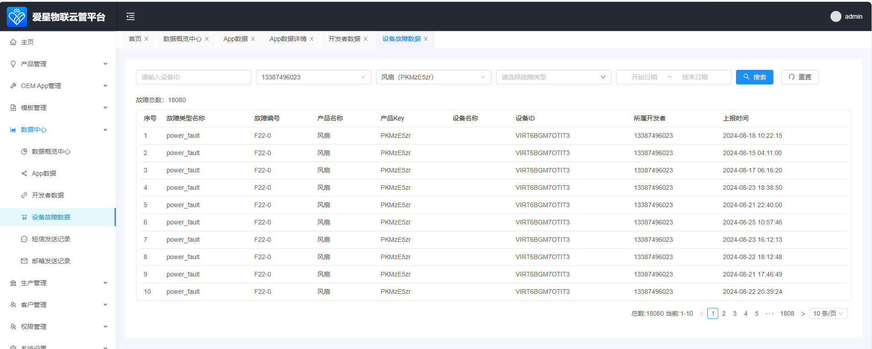Click the share icon beside App数据
Viewport: 872px width, 349px height.
point(24,173)
